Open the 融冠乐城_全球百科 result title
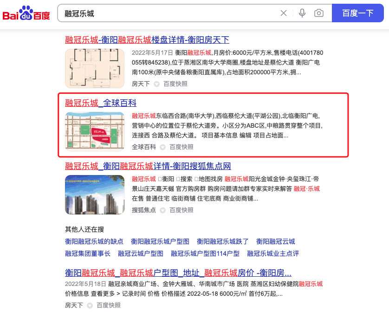This screenshot has width=389, height=312. pos(101,103)
